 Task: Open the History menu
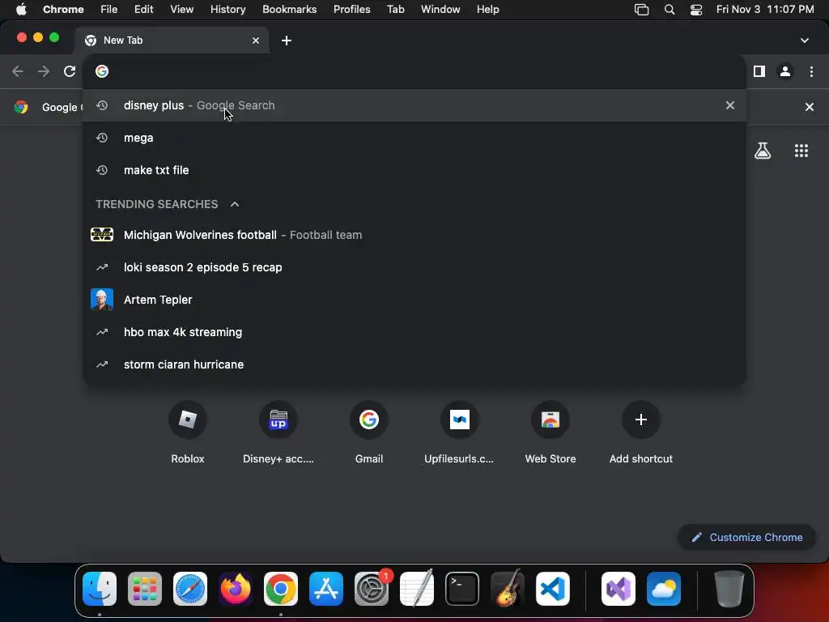(227, 10)
